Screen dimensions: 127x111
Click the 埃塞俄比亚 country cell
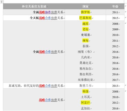tap(85, 80)
